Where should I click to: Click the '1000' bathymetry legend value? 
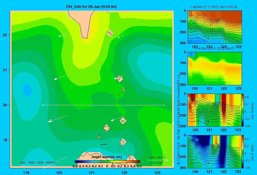pos(31,163)
